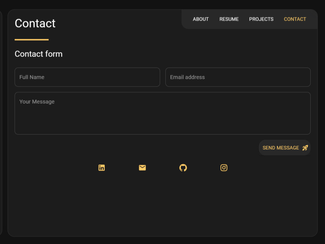Focus the Full Name field
Screen dimensions: 325x244
87,77
